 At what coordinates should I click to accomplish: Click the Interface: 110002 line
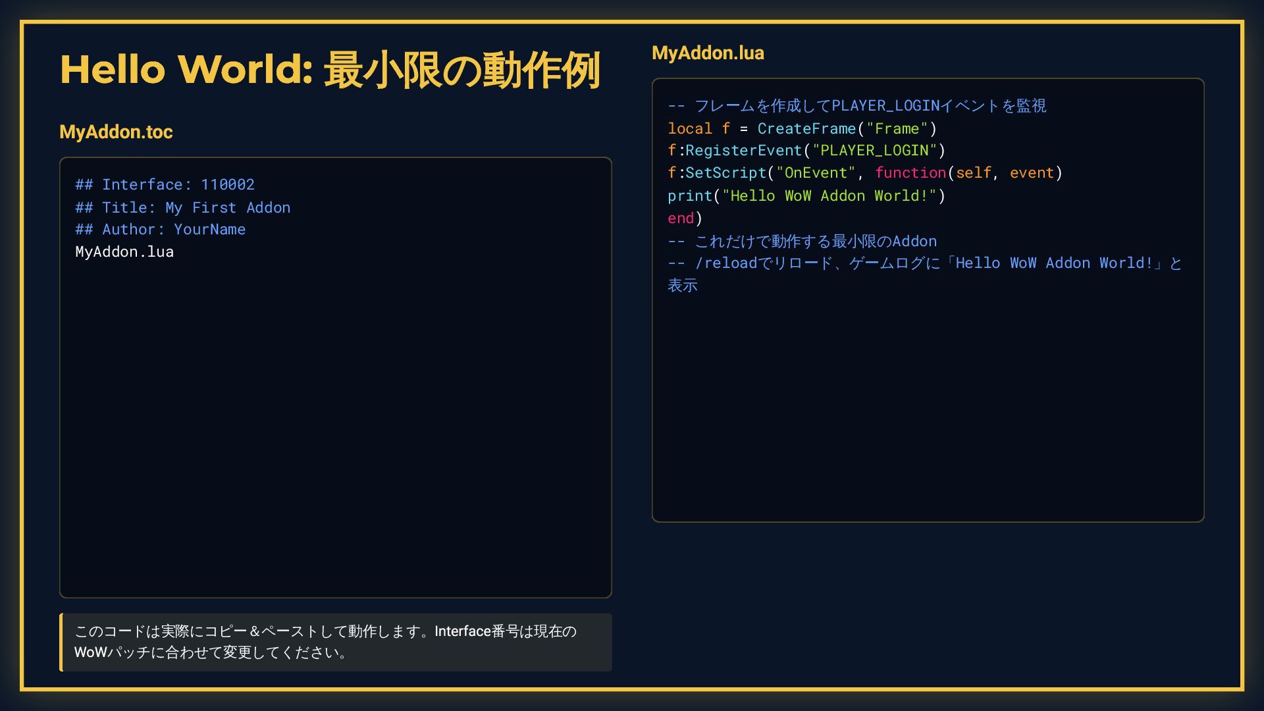pyautogui.click(x=165, y=185)
